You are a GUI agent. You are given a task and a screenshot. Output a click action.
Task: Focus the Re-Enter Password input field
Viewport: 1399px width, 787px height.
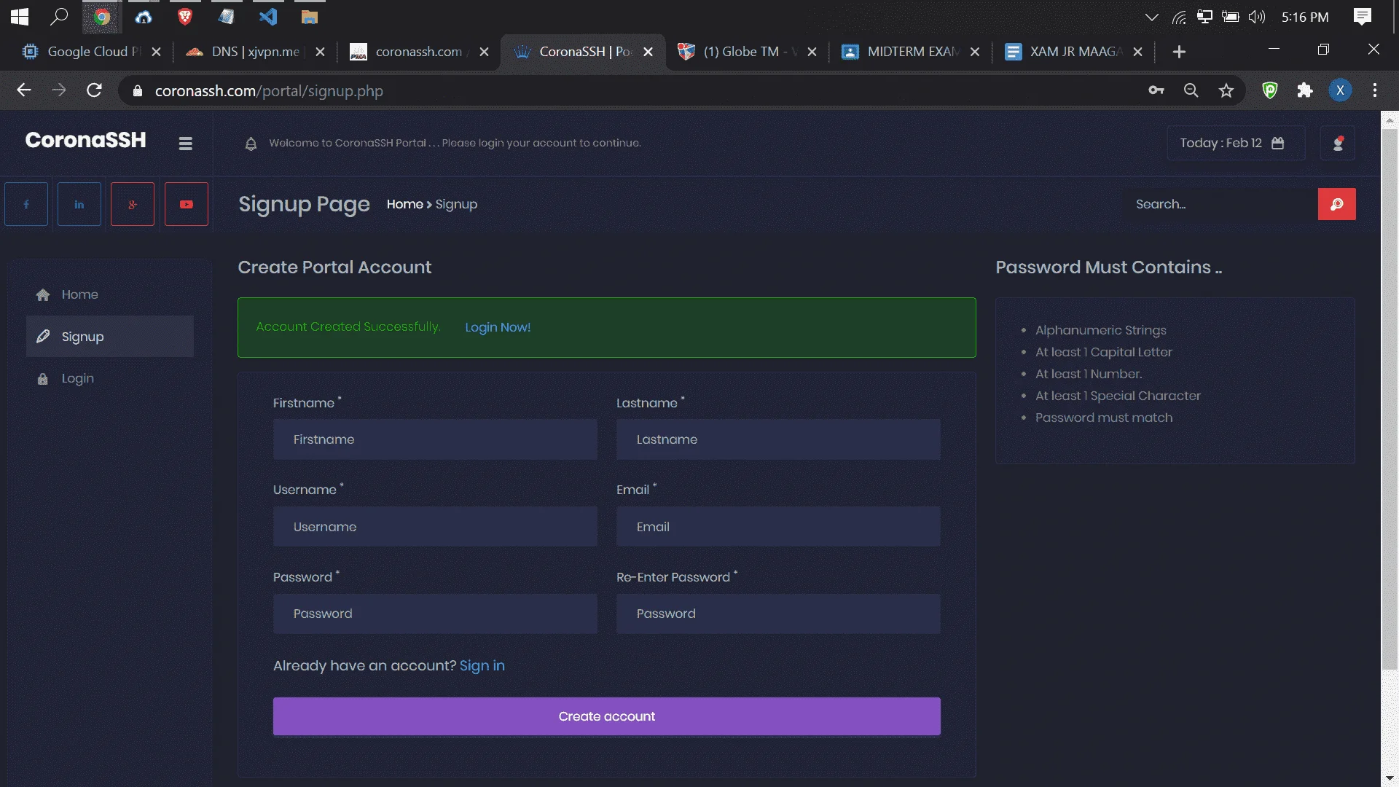coord(778,614)
